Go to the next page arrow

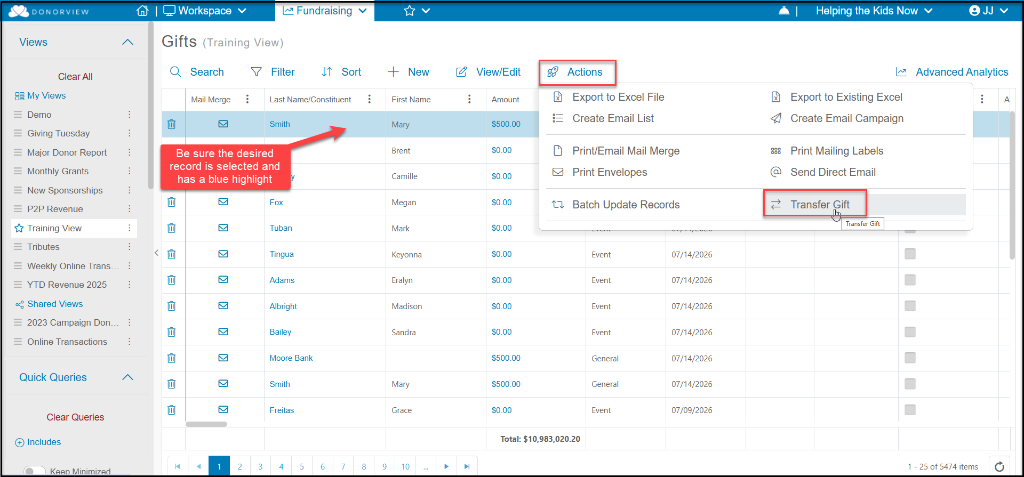point(446,466)
